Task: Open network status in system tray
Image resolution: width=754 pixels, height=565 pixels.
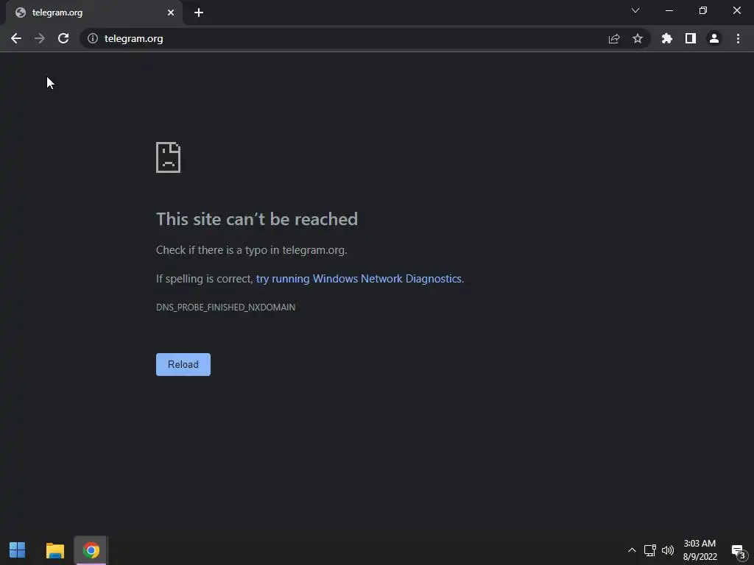Action: pyautogui.click(x=650, y=550)
